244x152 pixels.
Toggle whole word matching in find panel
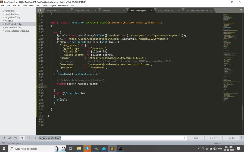16,138
